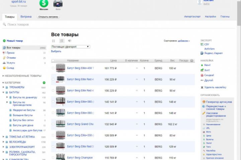This screenshot has height=160, width=241.
Task: Expand Батуты по производителю subcategory
Action: (7, 102)
